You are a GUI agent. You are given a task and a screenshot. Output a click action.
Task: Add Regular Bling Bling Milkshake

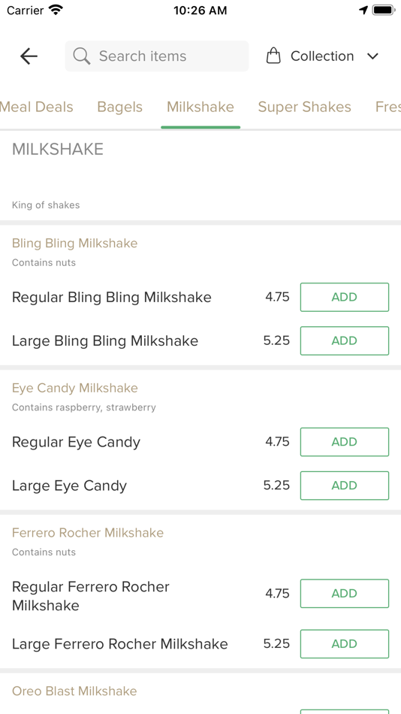pos(345,298)
